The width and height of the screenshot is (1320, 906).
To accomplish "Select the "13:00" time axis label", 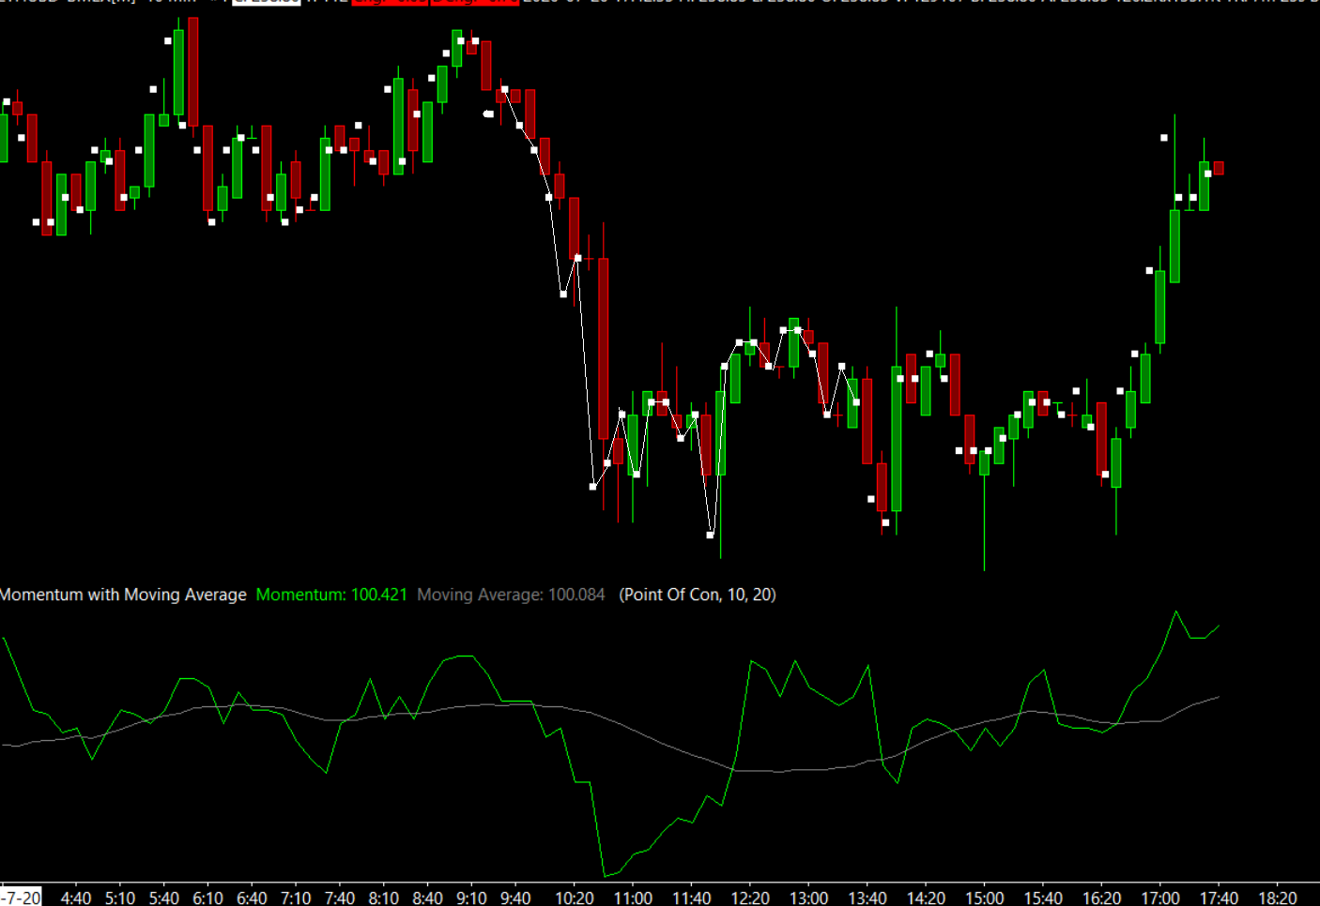I will click(x=809, y=898).
